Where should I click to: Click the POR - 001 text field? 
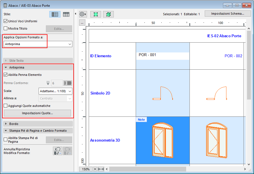[163, 56]
